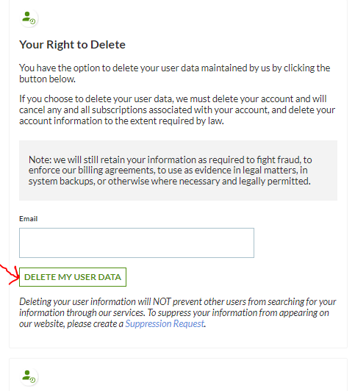
Task: Click the italic Deleting your user information text
Action: click(x=178, y=312)
